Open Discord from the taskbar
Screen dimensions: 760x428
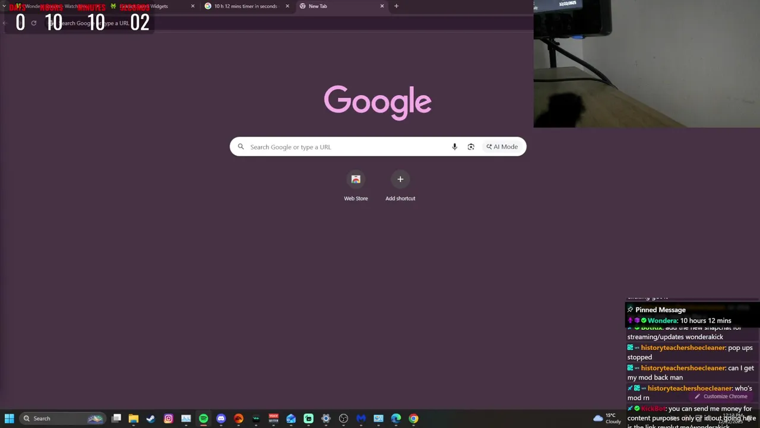pos(221,418)
